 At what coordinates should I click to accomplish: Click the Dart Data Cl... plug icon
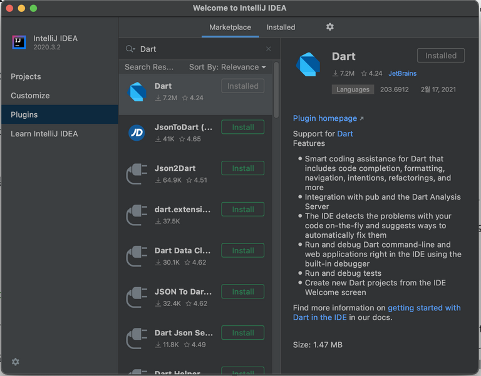coord(137,256)
